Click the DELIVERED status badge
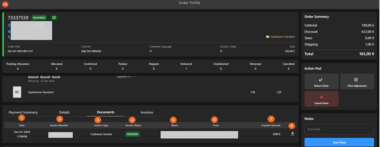The height and width of the screenshot is (147, 380). [39, 18]
